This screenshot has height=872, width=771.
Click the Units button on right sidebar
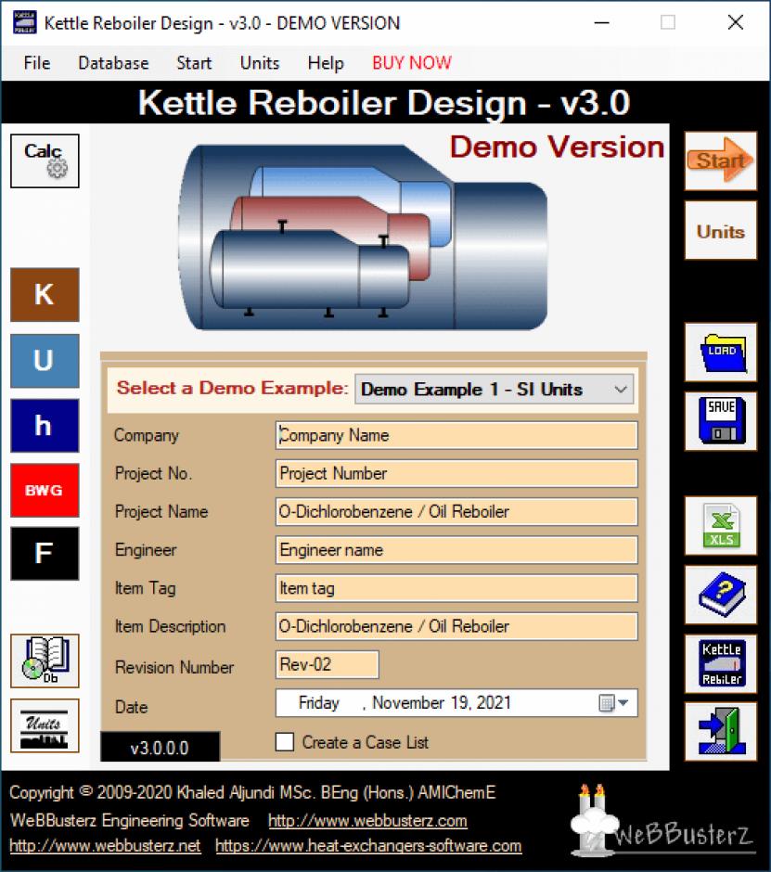tap(720, 231)
